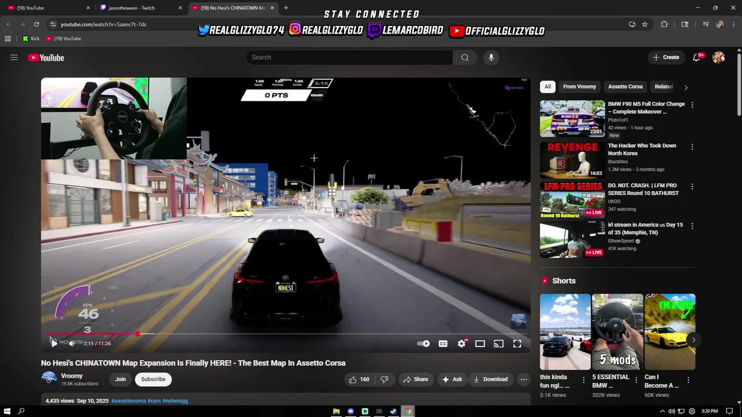This screenshot has width=742, height=417.
Task: Open options for irl stream in America video
Action: point(692,226)
